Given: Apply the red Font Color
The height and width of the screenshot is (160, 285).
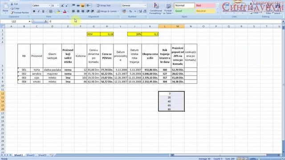Looking at the screenshot, I should click(65, 12).
